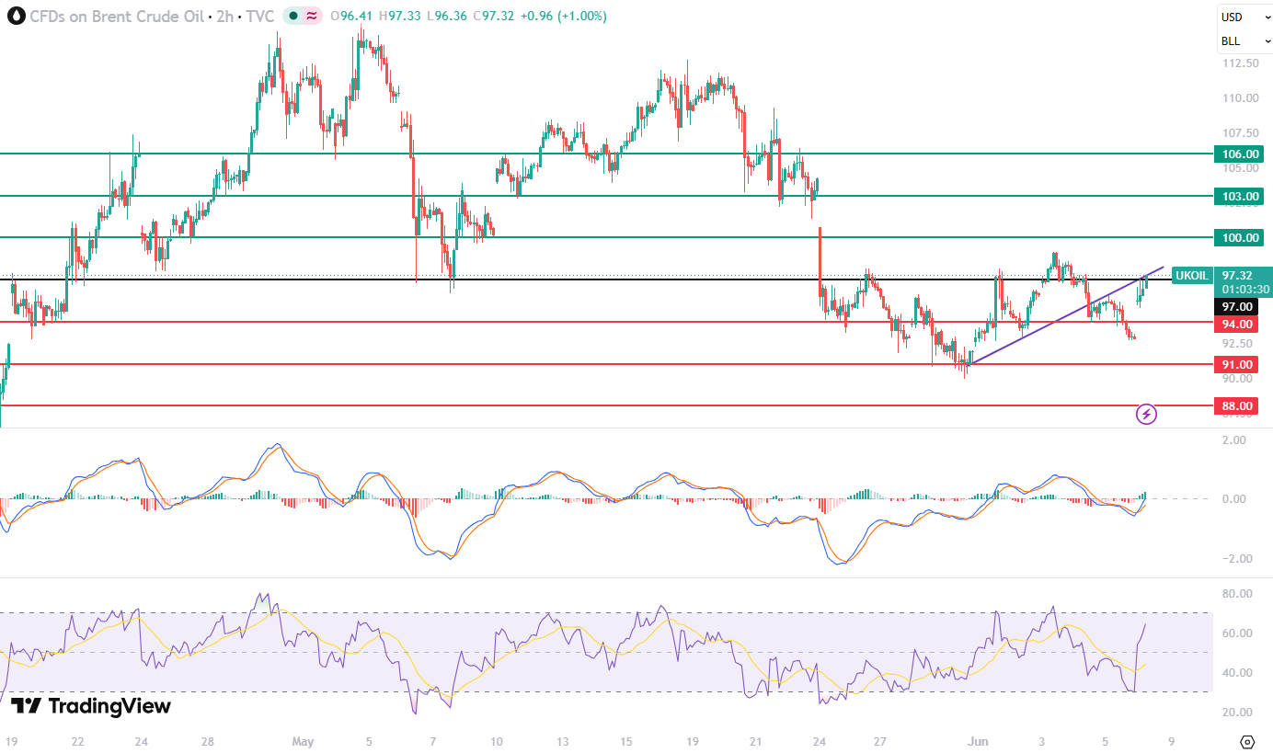The image size is (1273, 753).
Task: Click the date 24 near late May
Action: pyautogui.click(x=818, y=741)
